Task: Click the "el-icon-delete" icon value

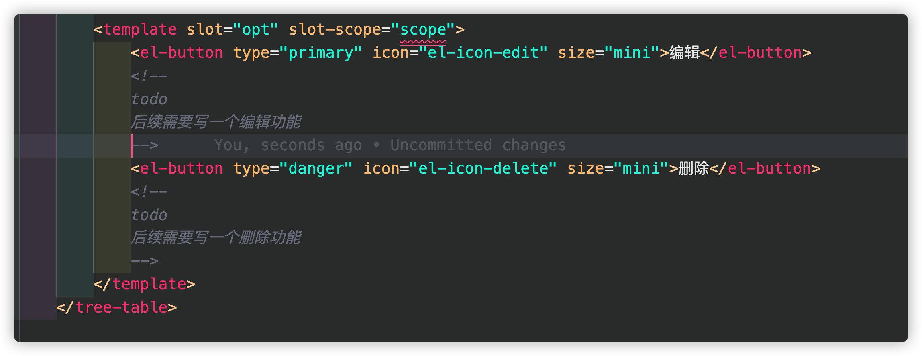Action: pyautogui.click(x=483, y=168)
